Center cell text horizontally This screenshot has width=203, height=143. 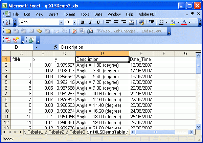pyautogui.click(x=116, y=22)
